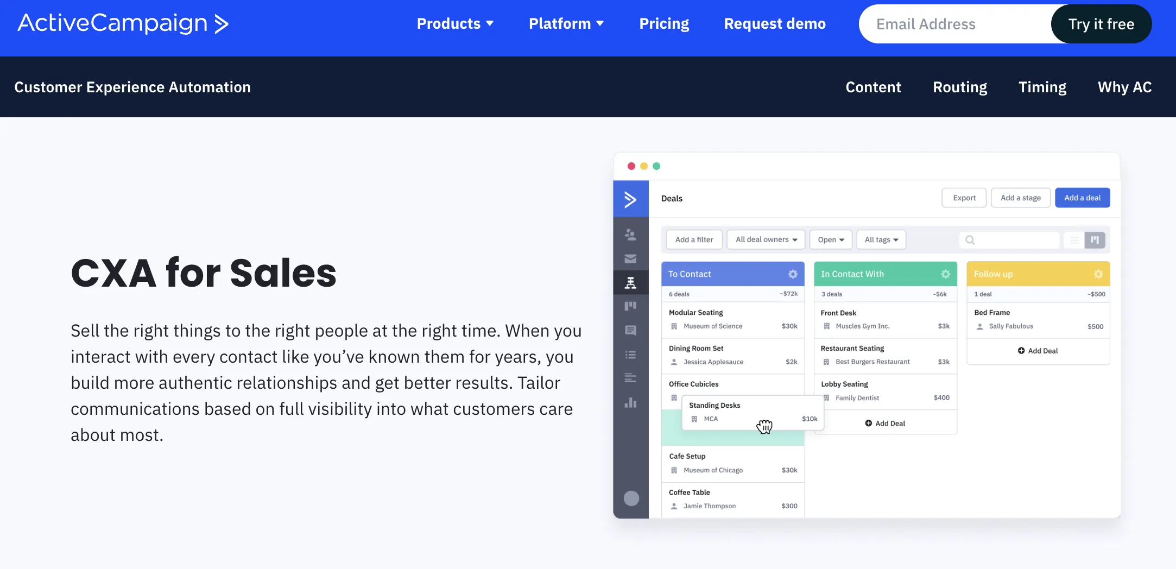Open the Restaurant Seating deal

[886, 356]
